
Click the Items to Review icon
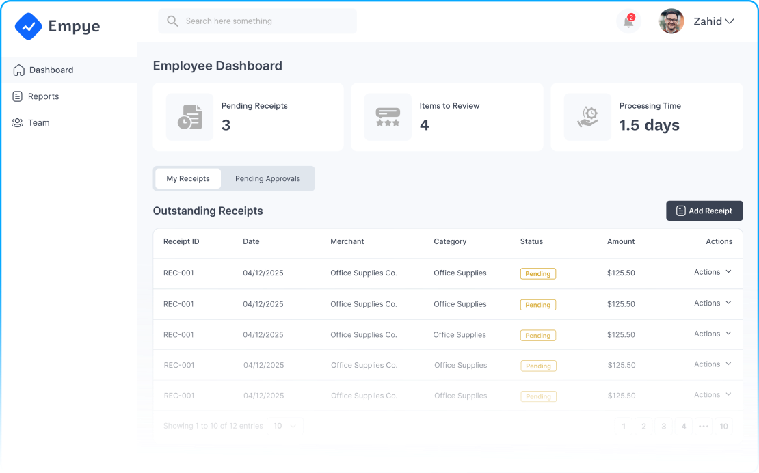click(x=388, y=117)
